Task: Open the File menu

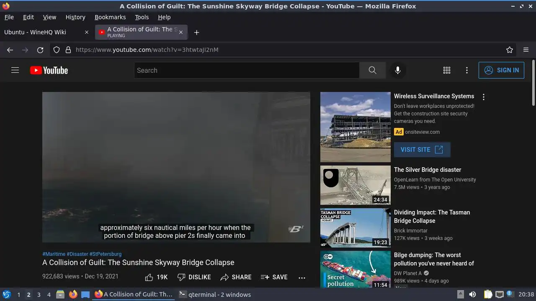Action: (9, 17)
